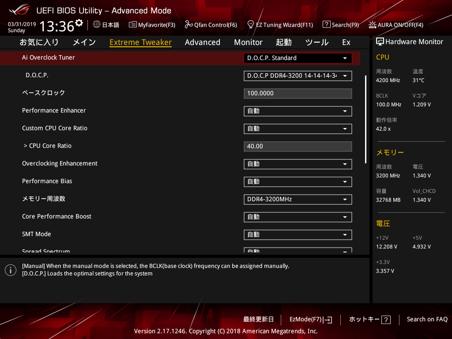The width and height of the screenshot is (452, 339).
Task: Open the Advanced tab
Action: click(202, 42)
